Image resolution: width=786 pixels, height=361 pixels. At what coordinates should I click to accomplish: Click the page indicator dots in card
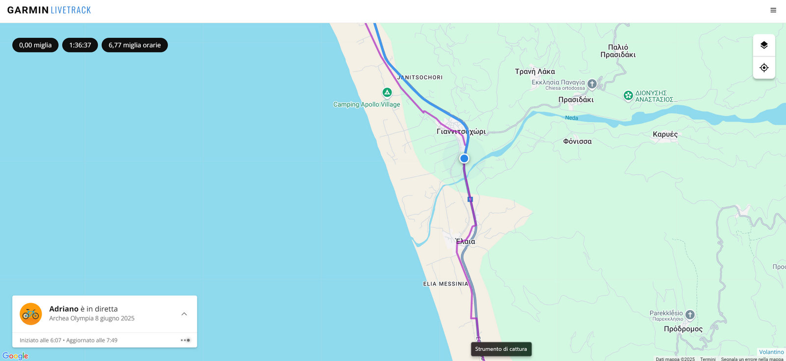point(185,340)
